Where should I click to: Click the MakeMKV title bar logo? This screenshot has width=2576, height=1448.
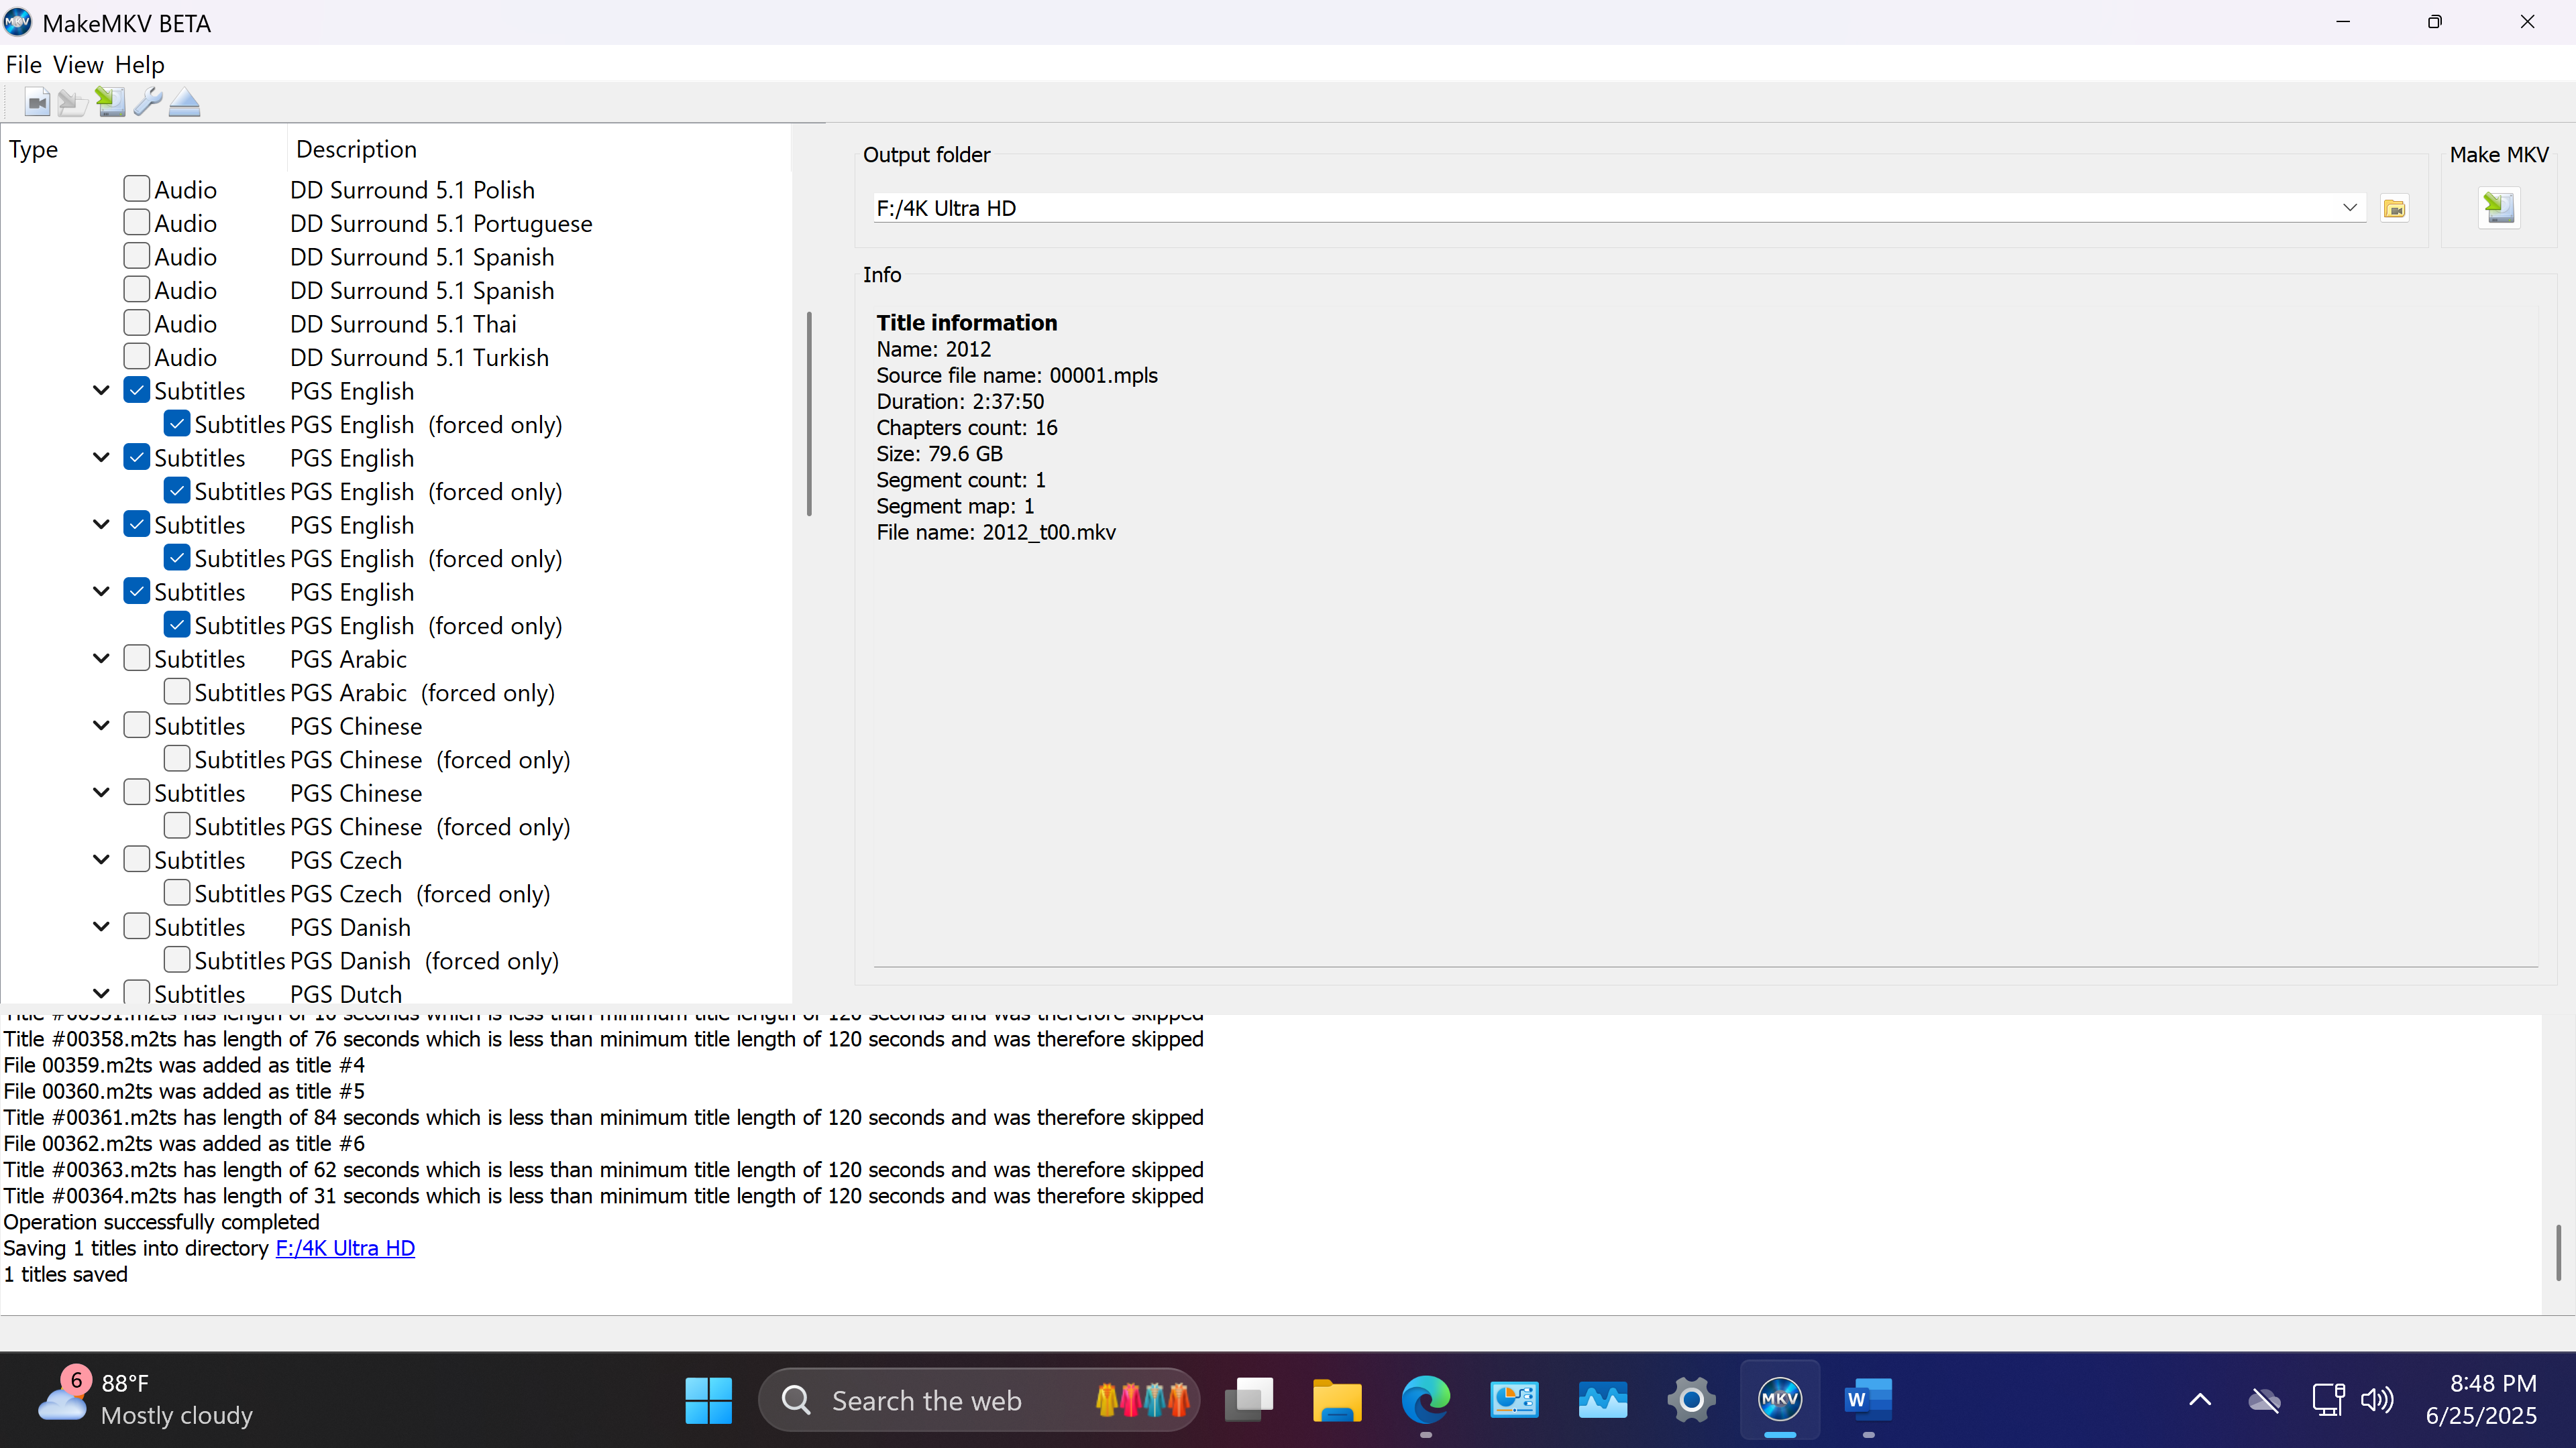click(x=18, y=22)
